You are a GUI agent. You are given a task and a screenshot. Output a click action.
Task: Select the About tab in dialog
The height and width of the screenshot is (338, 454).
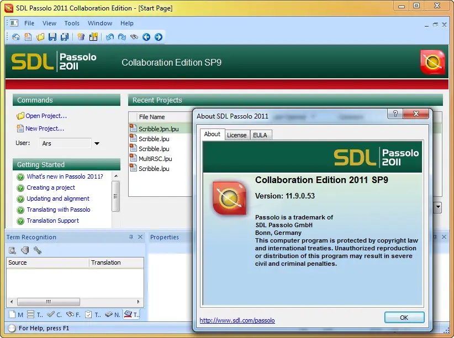[x=212, y=134]
